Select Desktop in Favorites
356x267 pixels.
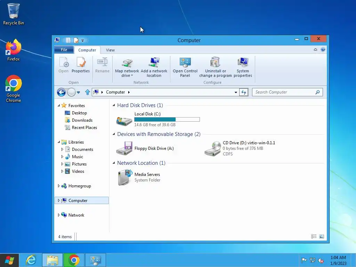coord(79,113)
